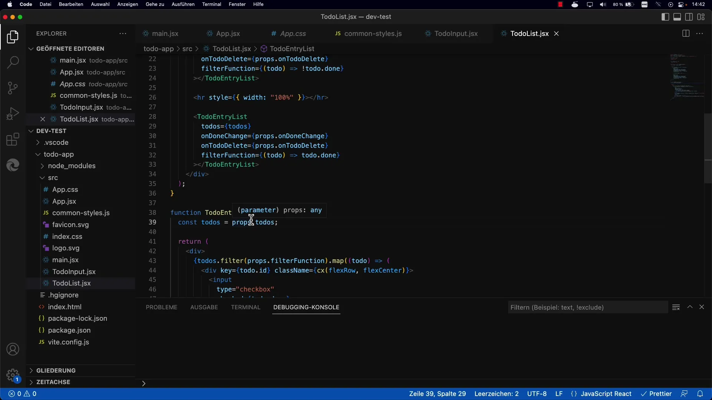
Task: Click the debug console filter field
Action: point(588,307)
